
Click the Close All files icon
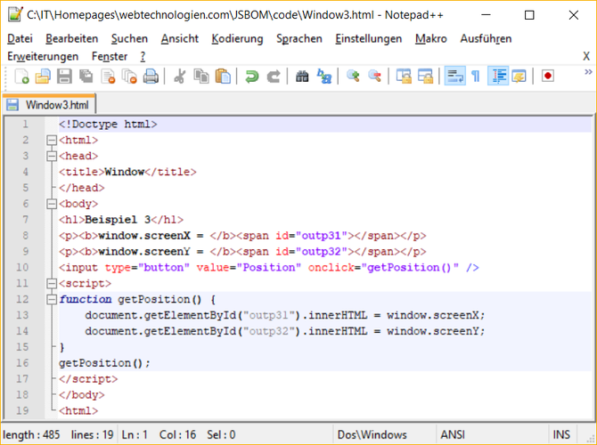[x=129, y=76]
